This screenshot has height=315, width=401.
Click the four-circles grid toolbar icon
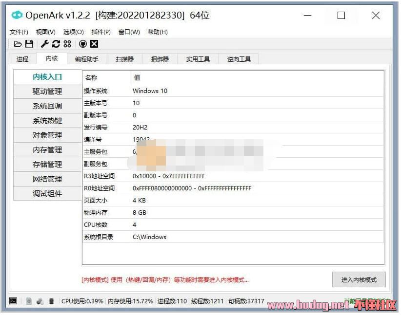coord(67,44)
